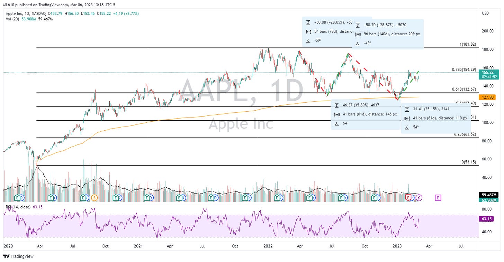Screen dimensions: 504x262
Task: Click the purple lightning bolt event icon
Action: coord(419,198)
